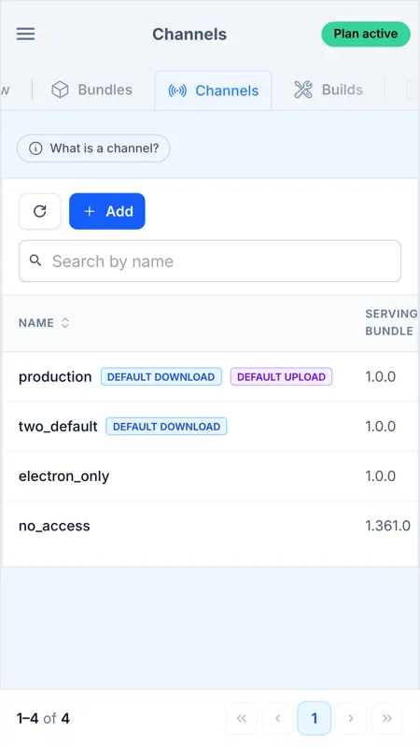This screenshot has height=747, width=420.
Task: Click electron_only's serving bundle 1.0.0
Action: [381, 476]
